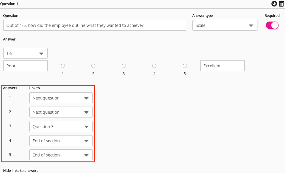Screen dimensions: 285x173
Task: Open the Answer type Scale dropdown
Action: coord(225,25)
